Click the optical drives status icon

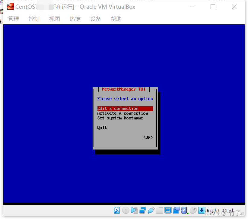pyautogui.click(x=126, y=210)
